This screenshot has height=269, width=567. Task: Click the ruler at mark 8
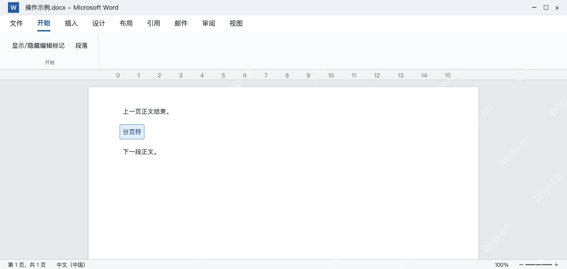[287, 75]
